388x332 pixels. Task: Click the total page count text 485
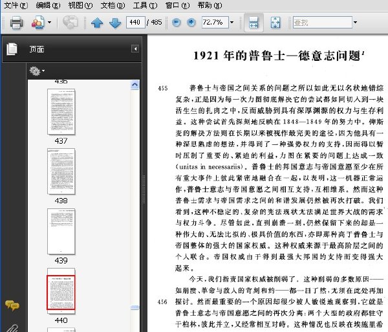tap(156, 22)
